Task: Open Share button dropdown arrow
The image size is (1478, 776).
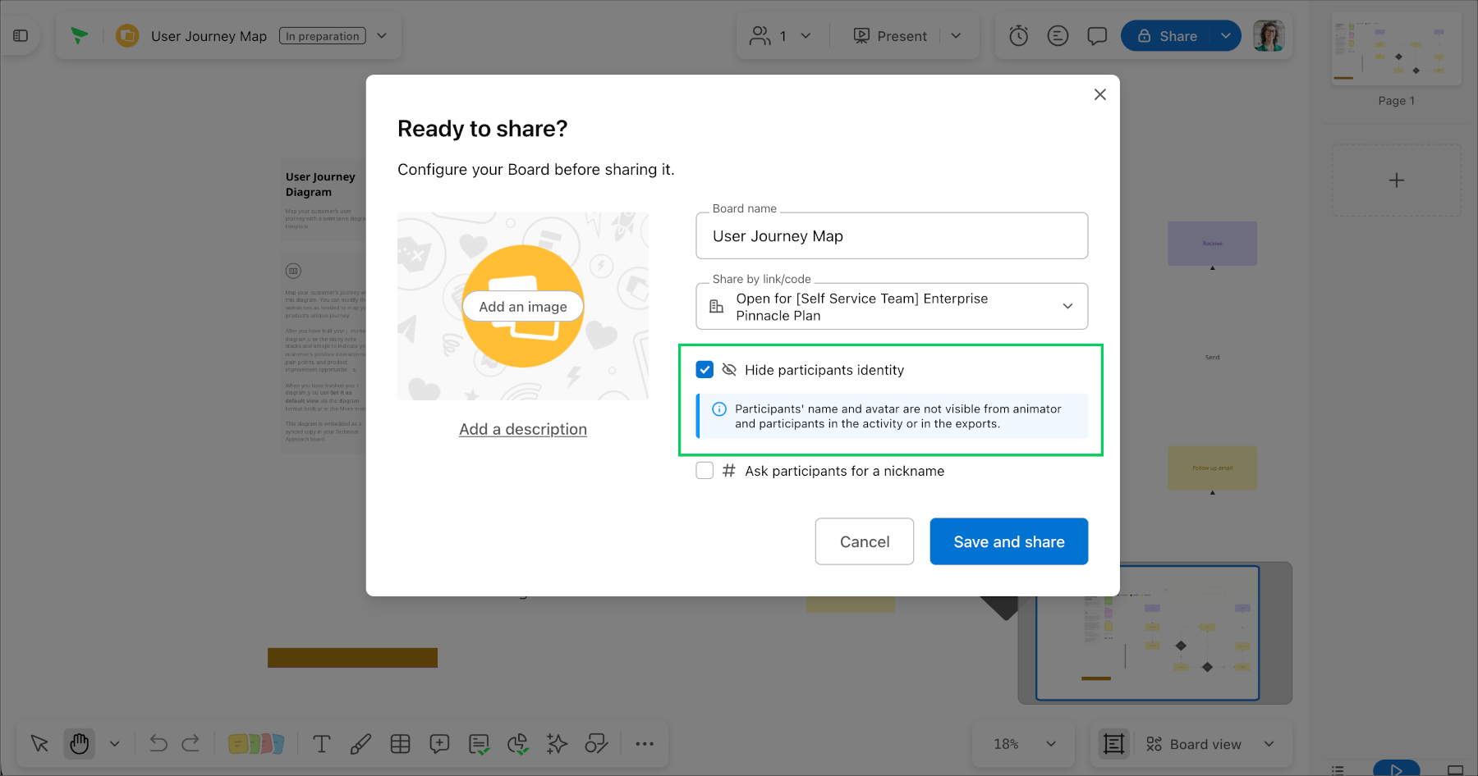Action: [x=1225, y=36]
